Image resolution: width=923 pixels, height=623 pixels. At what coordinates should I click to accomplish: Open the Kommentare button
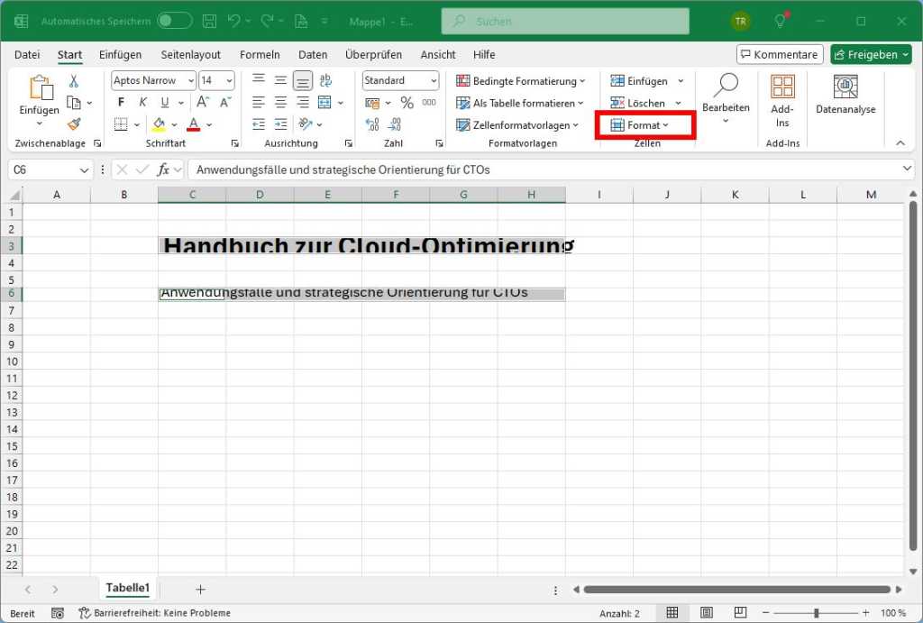tap(780, 55)
